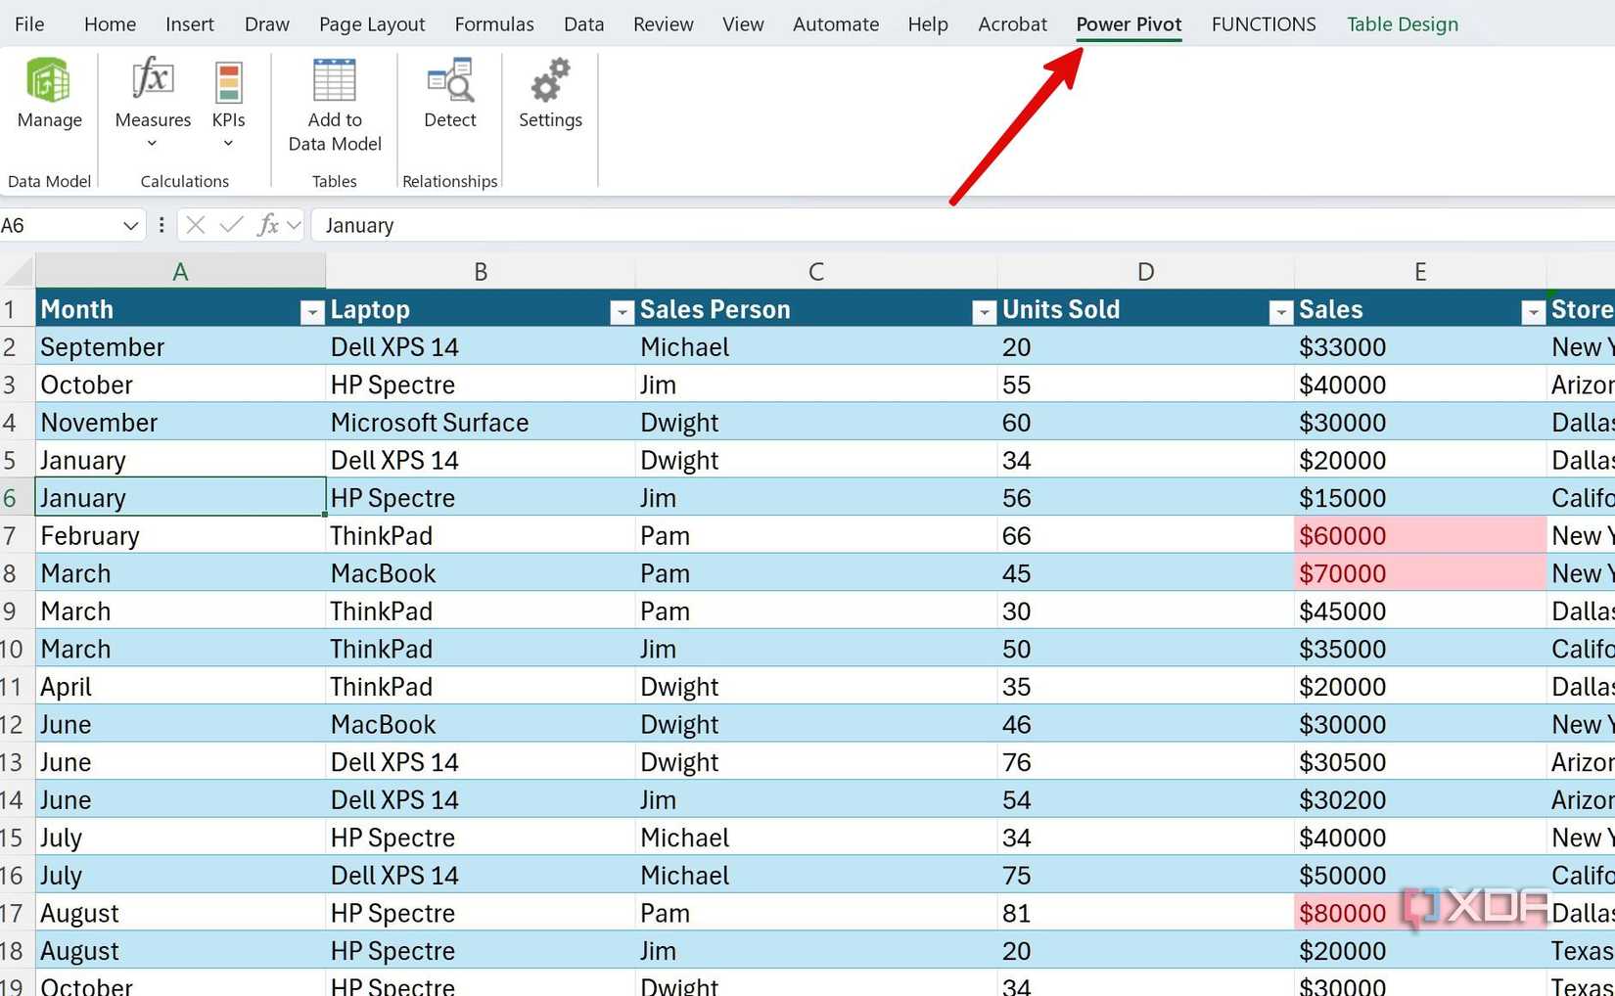Cancel the cell entry with the X icon

tap(195, 225)
